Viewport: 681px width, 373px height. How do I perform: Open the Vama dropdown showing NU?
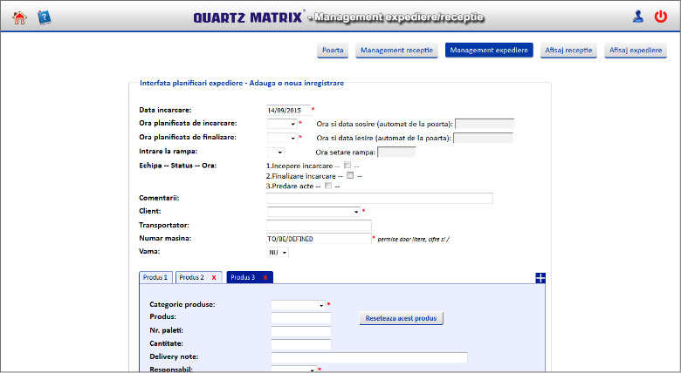[278, 252]
